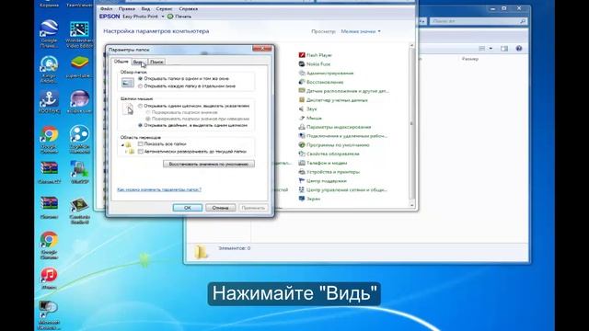Click the Wondershare Video Editor desktop icon
This screenshot has height=331, width=589.
(x=79, y=34)
